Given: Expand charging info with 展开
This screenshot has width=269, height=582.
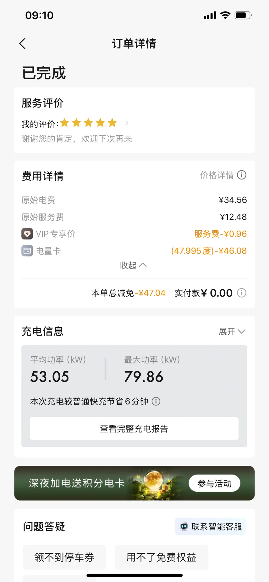Looking at the screenshot, I should point(232,332).
